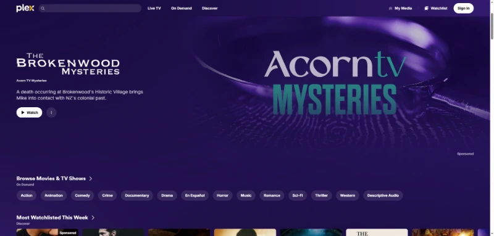Image resolution: width=494 pixels, height=236 pixels.
Task: Open the three-dot more options menu
Action: click(x=51, y=113)
